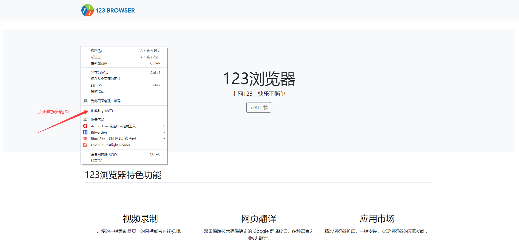Expand the AdBlock submenu arrow
The width and height of the screenshot is (519, 247).
(x=164, y=126)
